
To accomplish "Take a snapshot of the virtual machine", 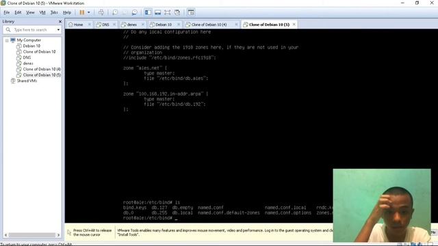I will pos(115,12).
